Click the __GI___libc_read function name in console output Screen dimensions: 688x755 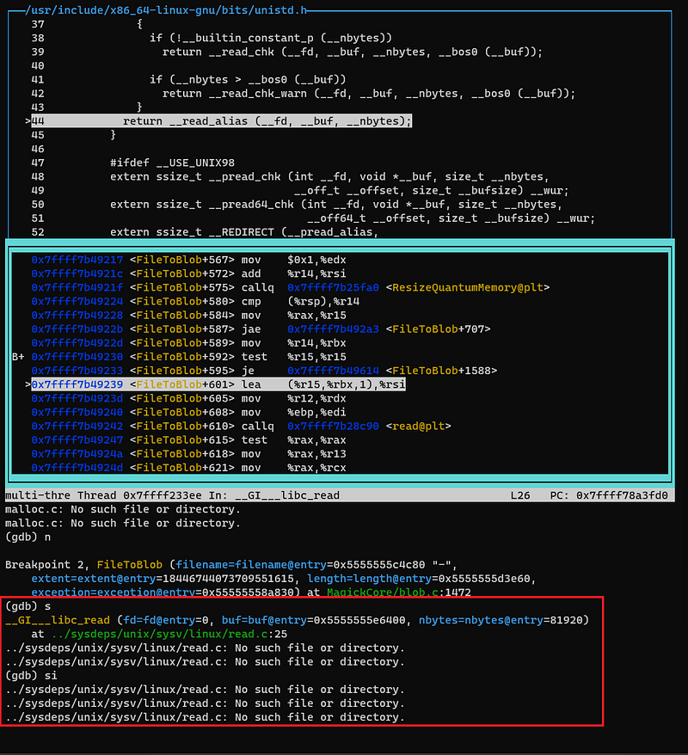[x=58, y=620]
